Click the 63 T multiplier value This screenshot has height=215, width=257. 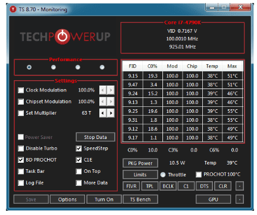click(86, 113)
